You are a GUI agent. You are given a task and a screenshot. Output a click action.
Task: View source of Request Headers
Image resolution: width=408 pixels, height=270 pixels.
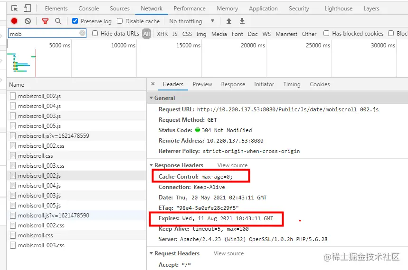229,253
